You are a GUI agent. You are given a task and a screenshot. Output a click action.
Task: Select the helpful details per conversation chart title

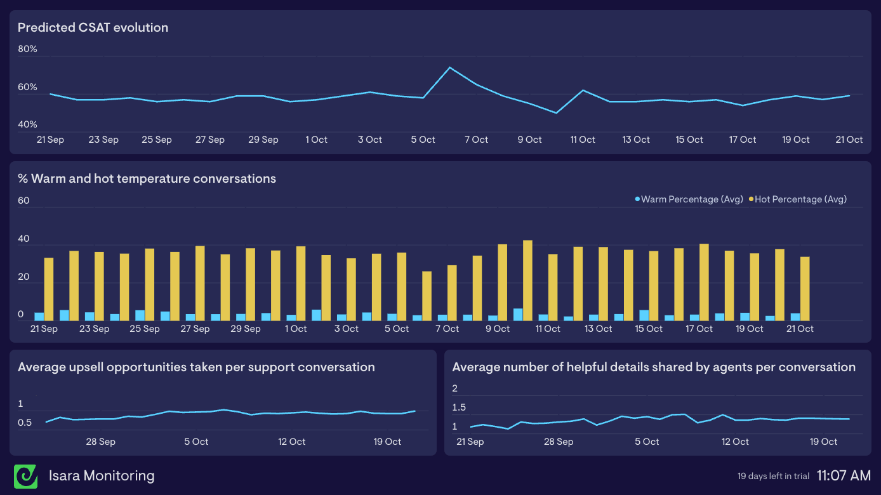654,367
